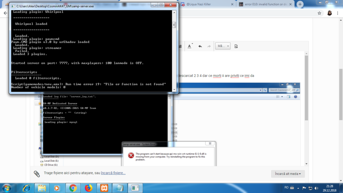Click the editor scrollbar up arrow
The width and height of the screenshot is (343, 193).
(x=306, y=54)
